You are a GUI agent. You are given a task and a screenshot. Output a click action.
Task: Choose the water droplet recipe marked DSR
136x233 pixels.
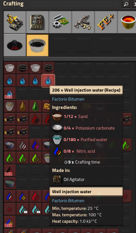[10, 94]
